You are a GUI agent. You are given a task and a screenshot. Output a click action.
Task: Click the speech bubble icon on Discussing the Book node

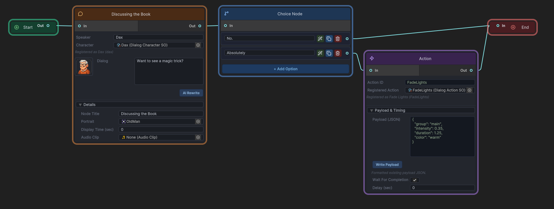pyautogui.click(x=80, y=14)
